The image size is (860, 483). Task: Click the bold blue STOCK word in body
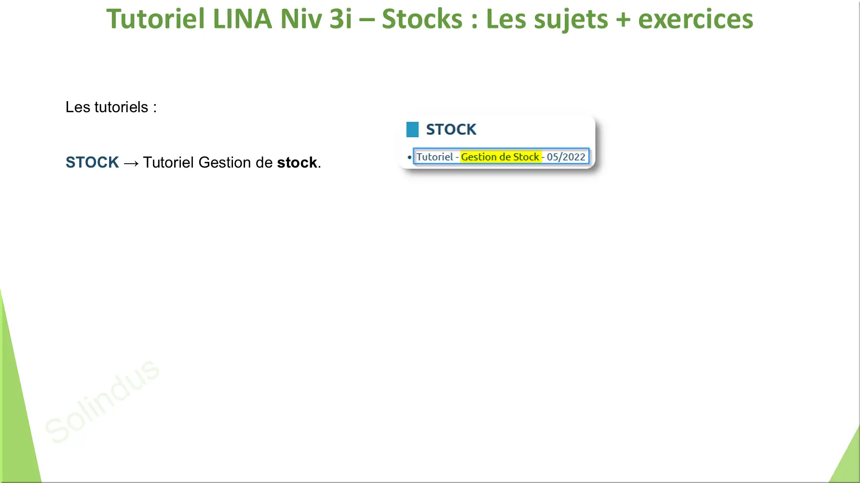[x=92, y=162]
